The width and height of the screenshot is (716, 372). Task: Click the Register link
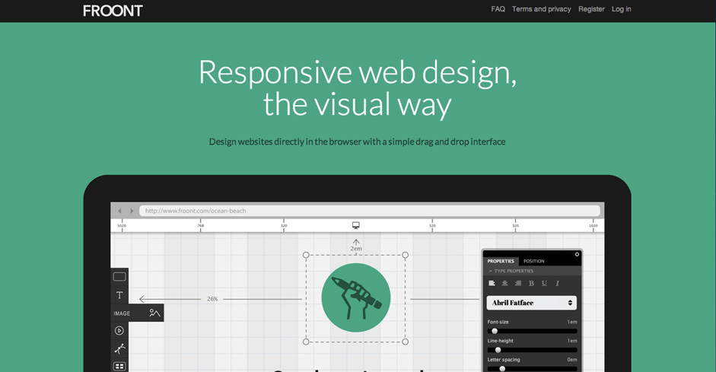[x=591, y=9]
